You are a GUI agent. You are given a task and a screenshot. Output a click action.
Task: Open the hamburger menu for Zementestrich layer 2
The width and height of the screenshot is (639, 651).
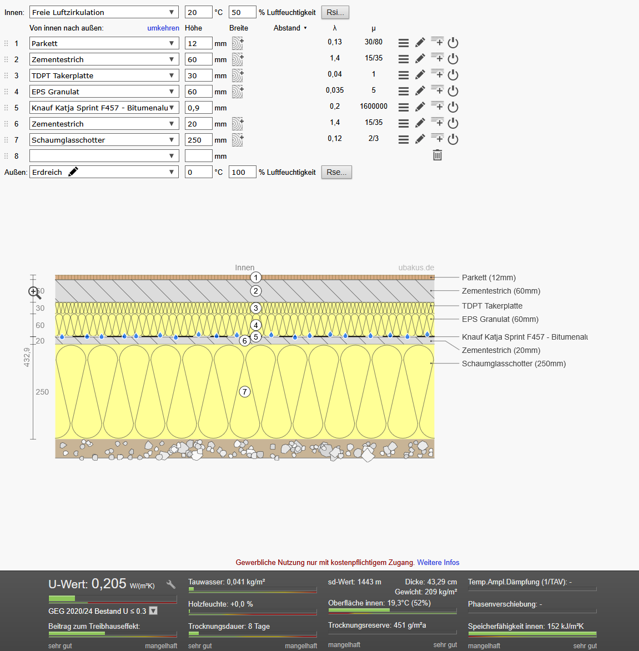[x=404, y=59]
